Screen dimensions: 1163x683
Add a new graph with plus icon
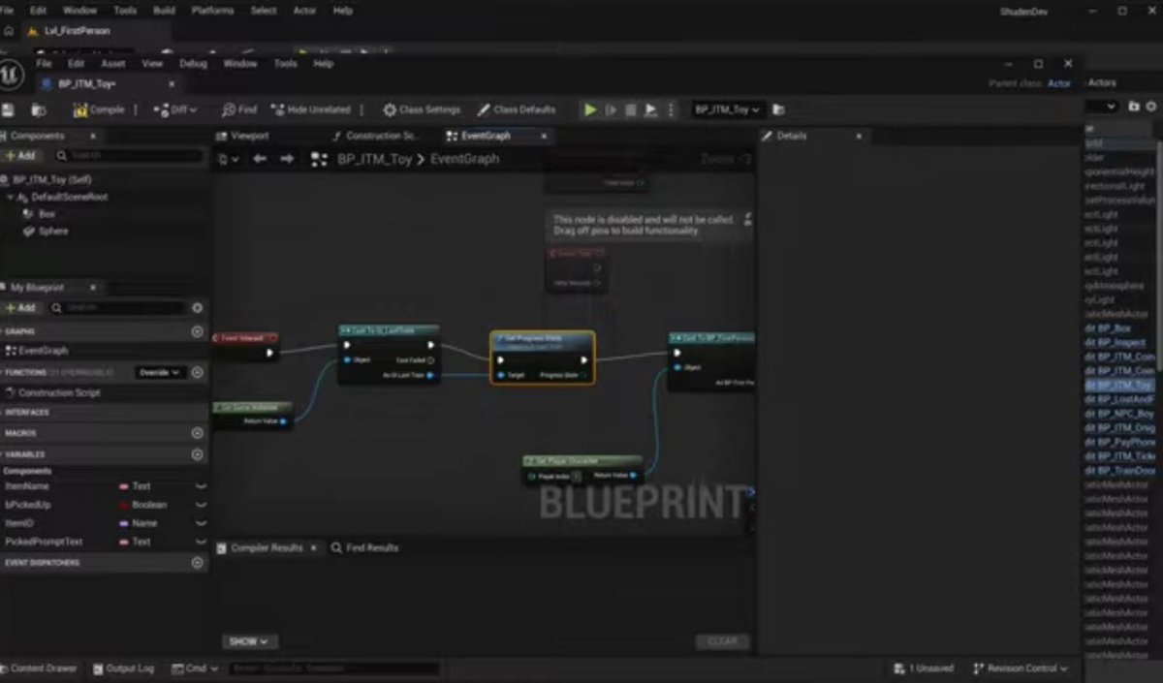[198, 331]
